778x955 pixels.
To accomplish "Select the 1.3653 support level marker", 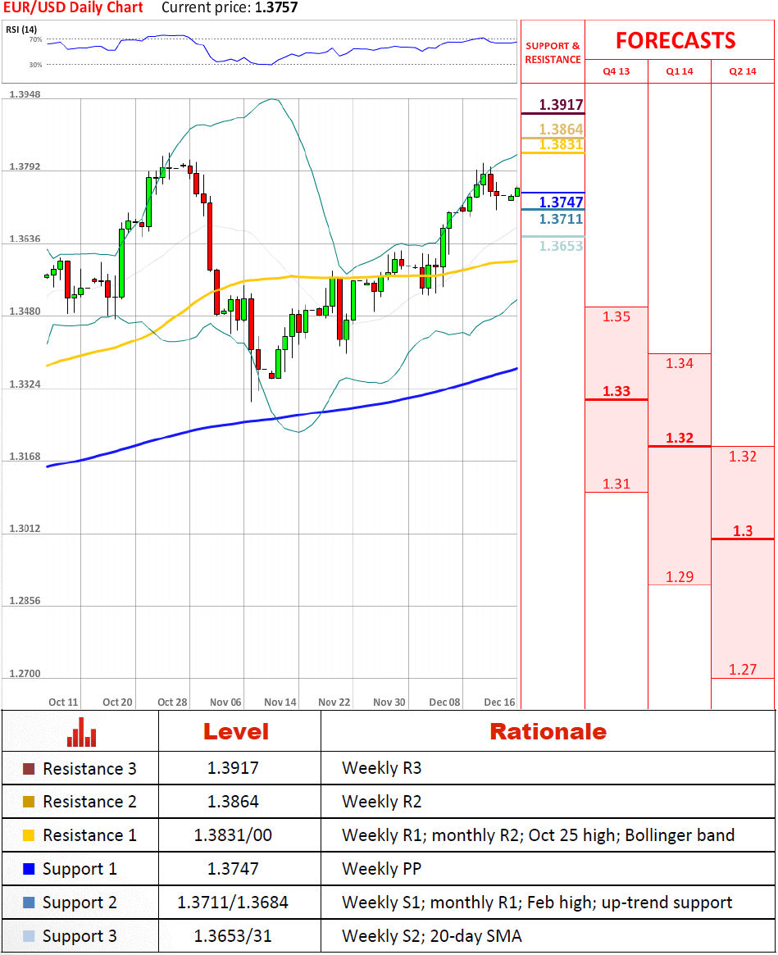I will coord(561,246).
